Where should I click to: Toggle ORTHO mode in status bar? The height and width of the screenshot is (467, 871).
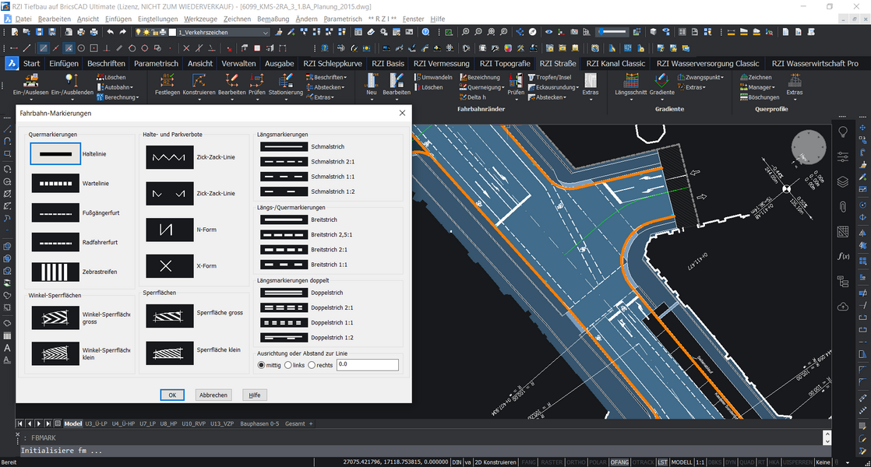tap(576, 462)
